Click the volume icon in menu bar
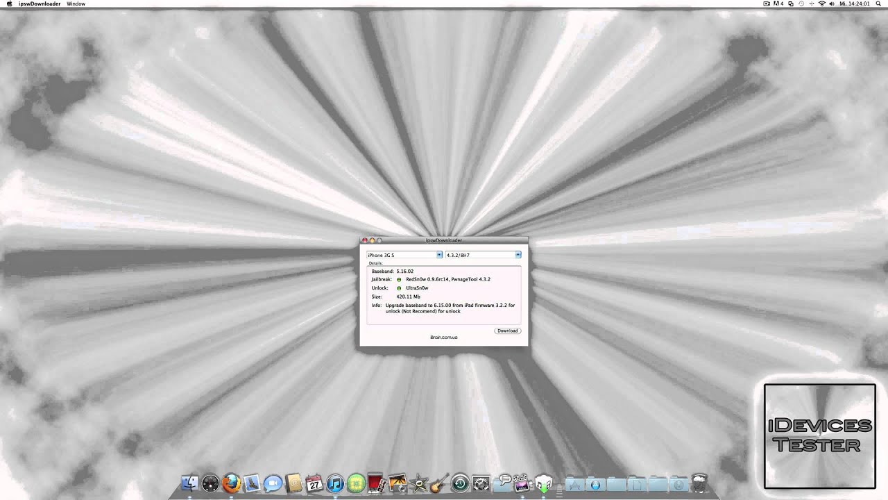888x500 pixels. pyautogui.click(x=832, y=3)
